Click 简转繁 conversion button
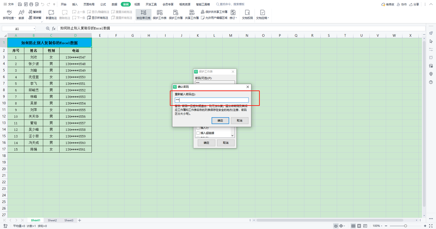This screenshot has width=436, height=229. pos(35,17)
